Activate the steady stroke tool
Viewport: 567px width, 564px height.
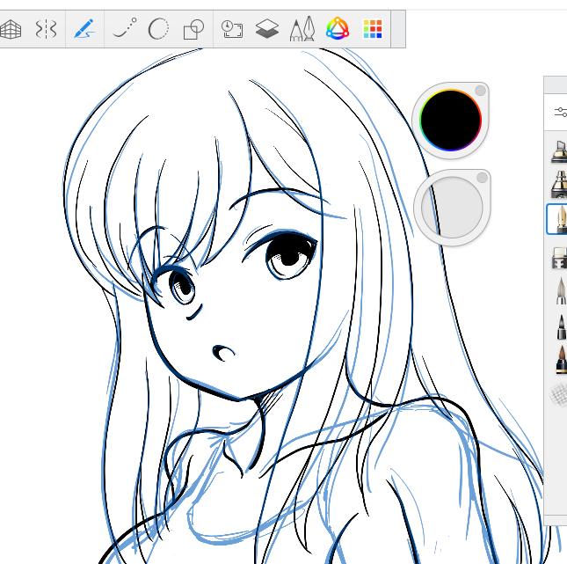pos(125,28)
